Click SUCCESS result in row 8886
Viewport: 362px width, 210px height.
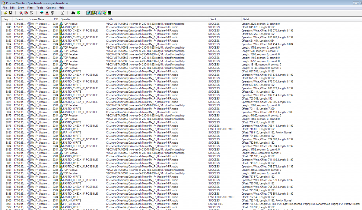point(214,153)
